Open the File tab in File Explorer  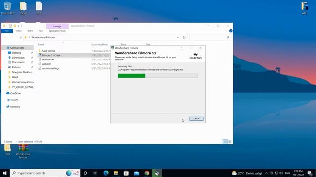pos(7,31)
